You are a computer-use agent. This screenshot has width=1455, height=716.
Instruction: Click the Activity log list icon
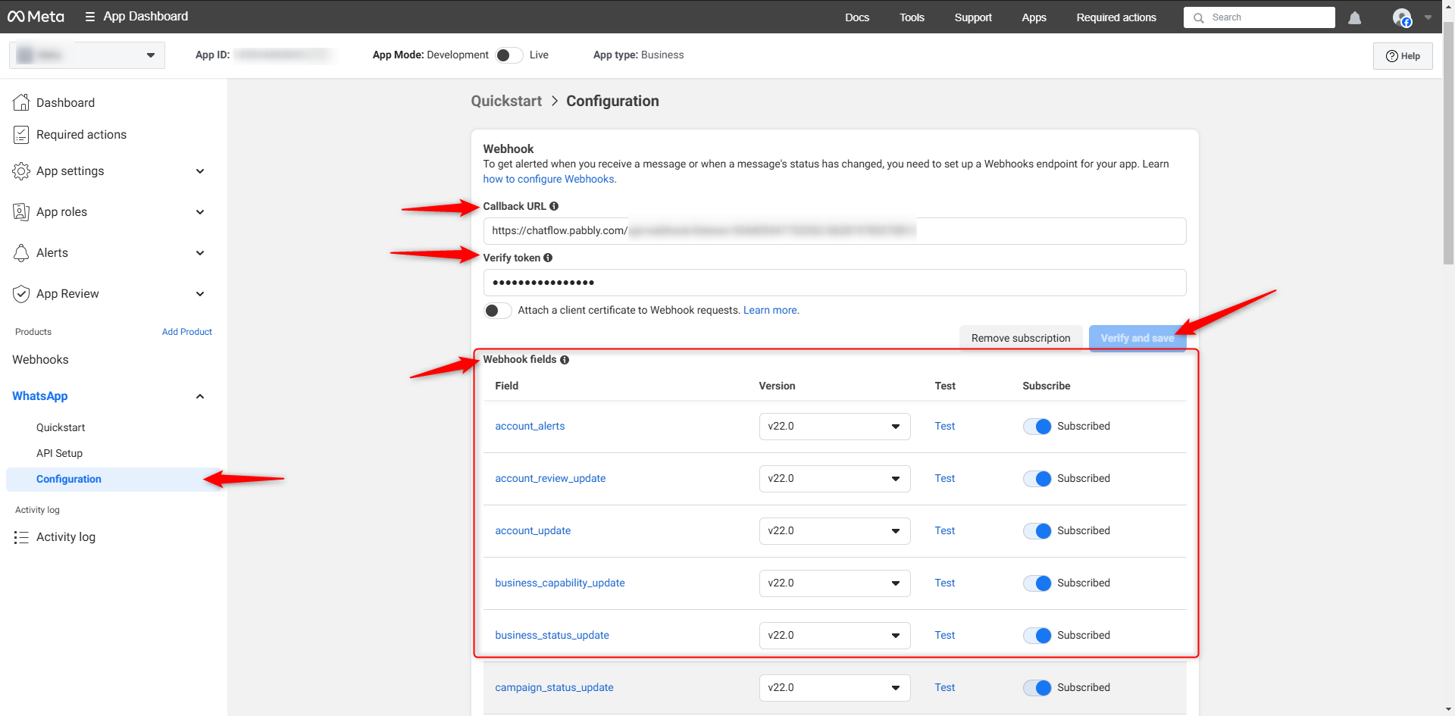pos(21,537)
